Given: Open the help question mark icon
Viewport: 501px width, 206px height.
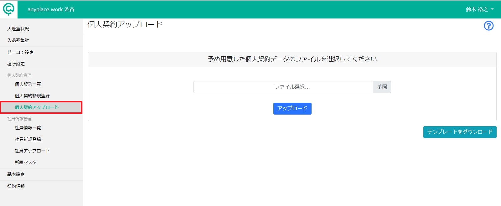Looking at the screenshot, I should (x=489, y=26).
